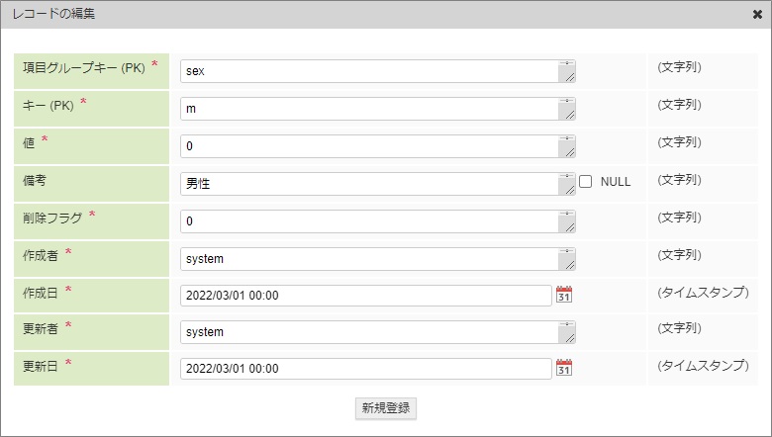
Task: Click resize grip of 作成者 field
Action: click(569, 265)
